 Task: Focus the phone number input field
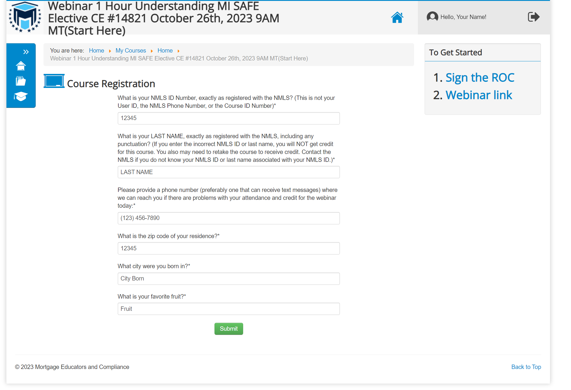click(229, 218)
